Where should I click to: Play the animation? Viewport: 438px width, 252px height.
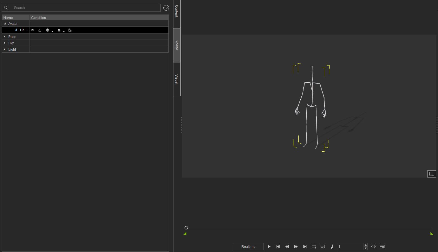(269, 246)
